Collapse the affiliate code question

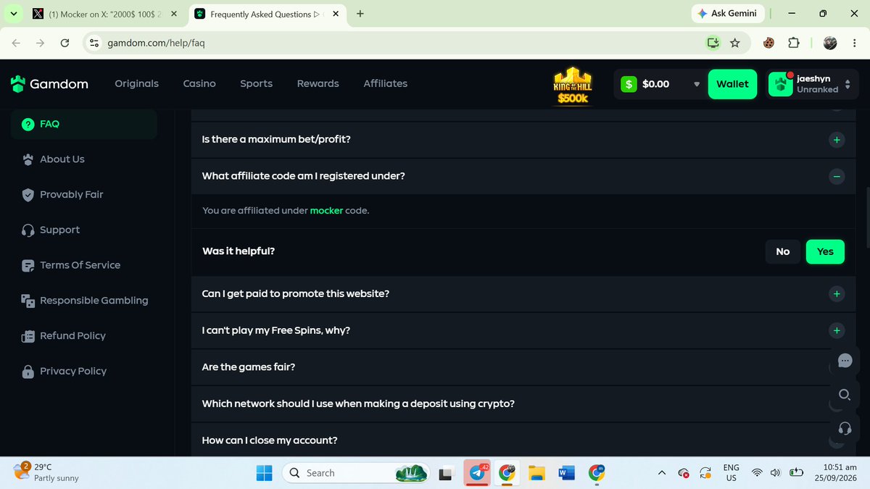(522, 176)
